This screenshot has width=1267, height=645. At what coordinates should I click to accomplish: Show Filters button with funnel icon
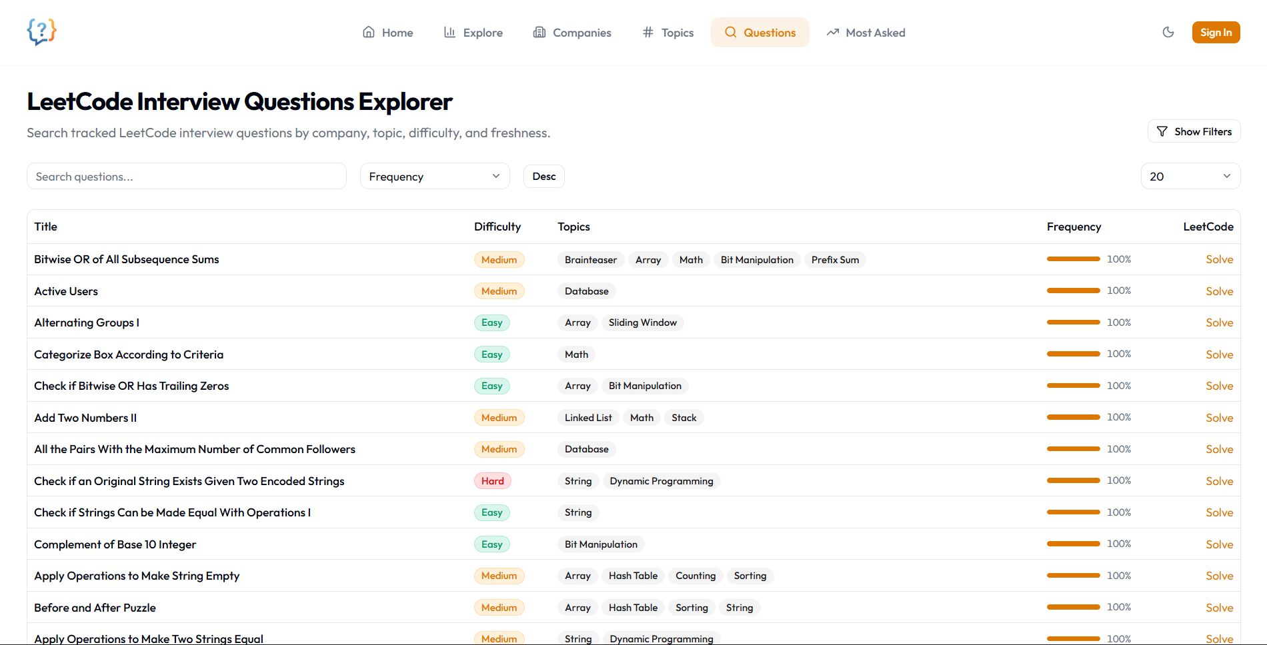[x=1194, y=131]
